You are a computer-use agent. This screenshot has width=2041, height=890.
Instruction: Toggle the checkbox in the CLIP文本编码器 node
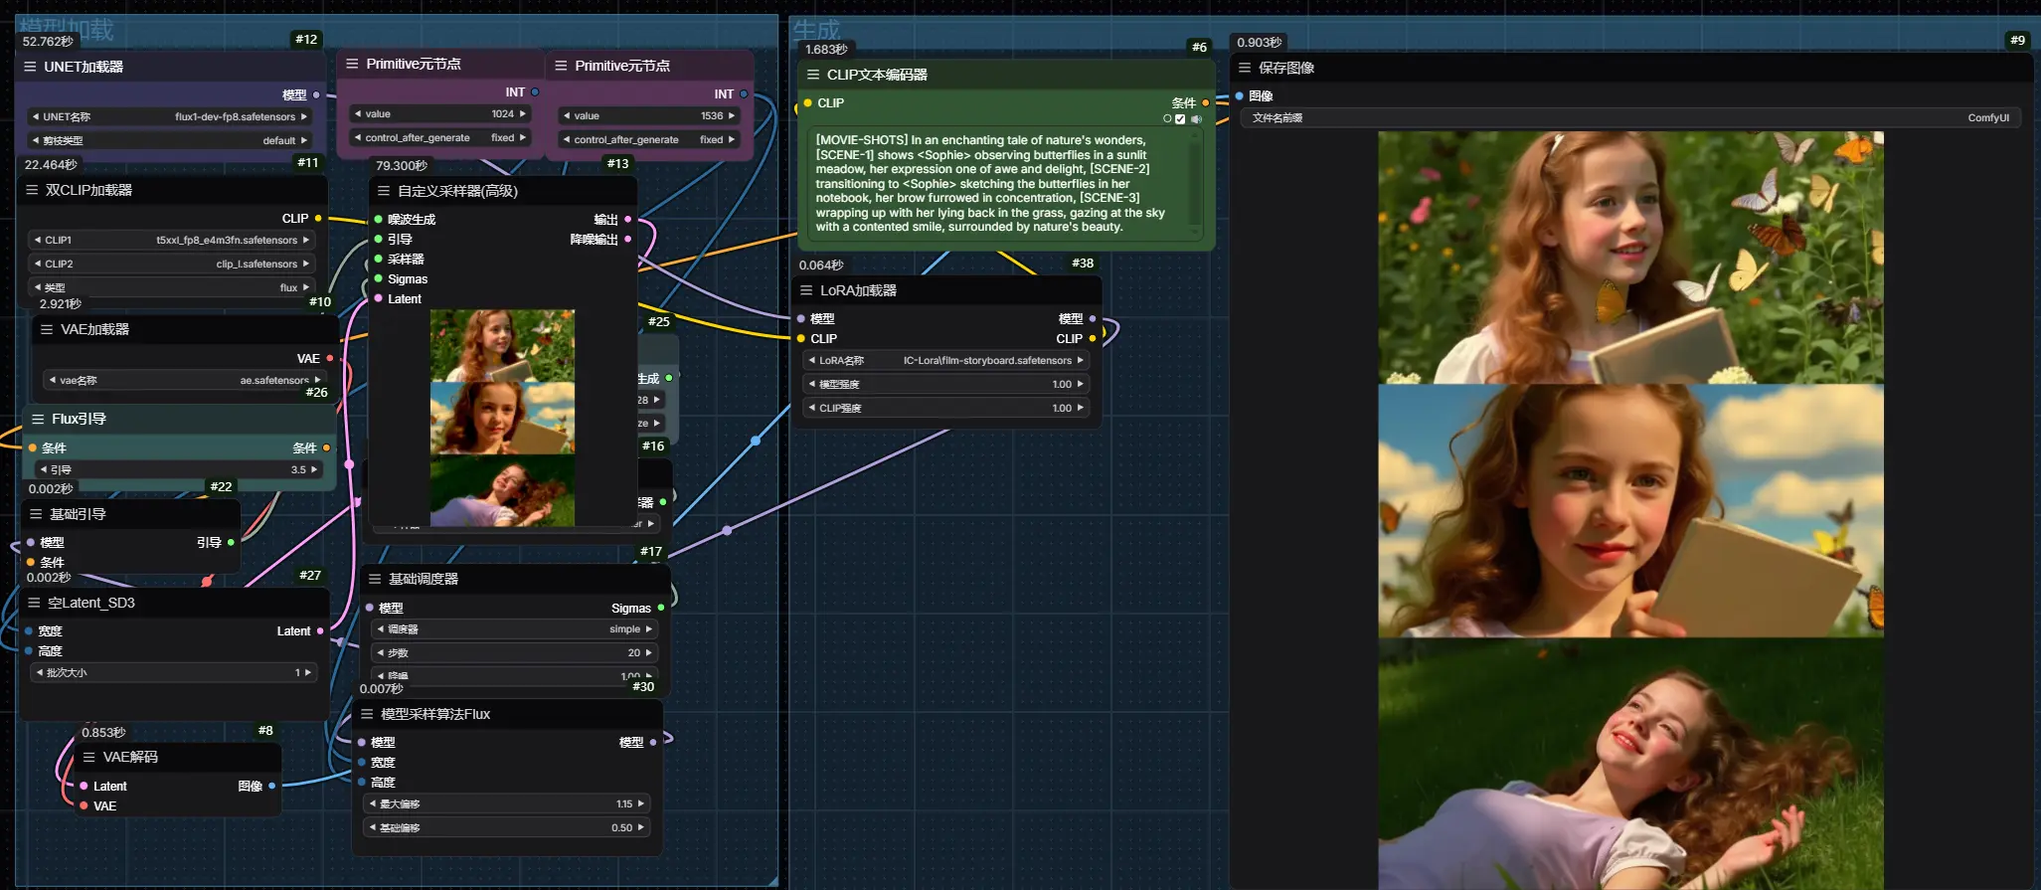(x=1180, y=119)
